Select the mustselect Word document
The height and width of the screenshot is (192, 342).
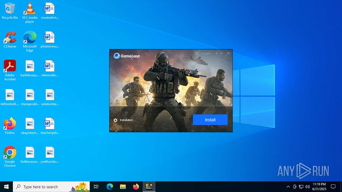point(50,11)
